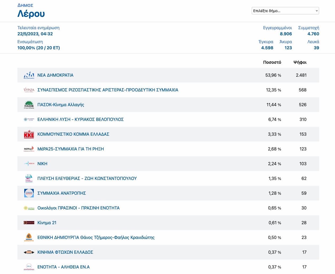Click the ΝΙΚΗ party name
This screenshot has height=274, width=335.
click(42, 164)
